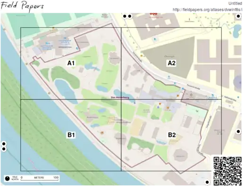Click the blue parking icon above A2

click(155, 39)
